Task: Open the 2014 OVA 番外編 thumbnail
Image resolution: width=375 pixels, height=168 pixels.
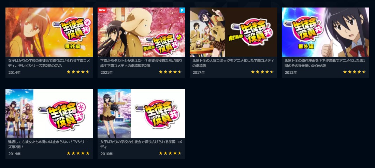Action: point(49,32)
